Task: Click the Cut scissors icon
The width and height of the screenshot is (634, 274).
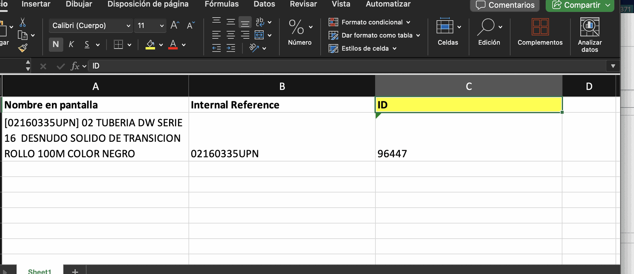Action: 22,22
